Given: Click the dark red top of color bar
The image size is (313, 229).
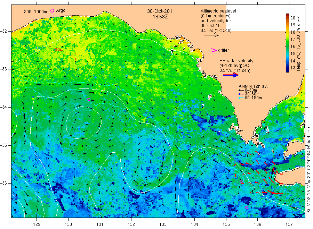Looking at the screenshot, I should click(x=288, y=15).
